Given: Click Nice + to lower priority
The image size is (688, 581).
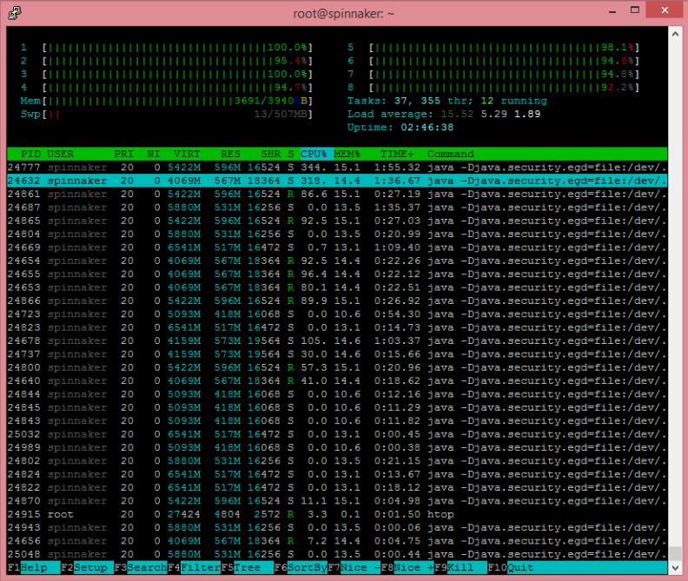Looking at the screenshot, I should [x=407, y=567].
